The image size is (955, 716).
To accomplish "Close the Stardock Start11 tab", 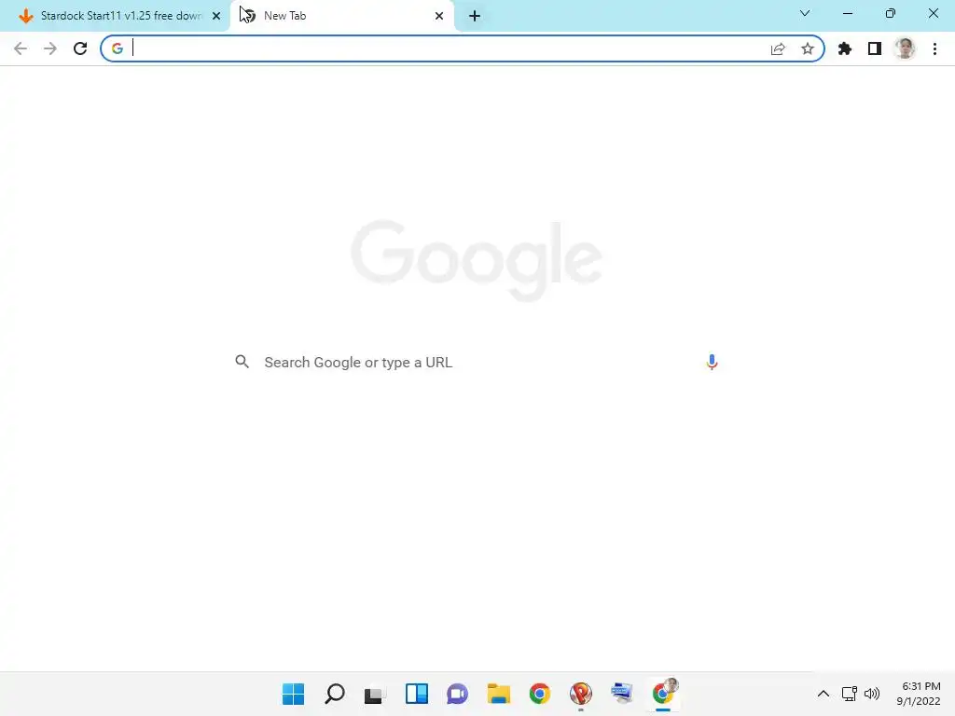I will click(216, 16).
